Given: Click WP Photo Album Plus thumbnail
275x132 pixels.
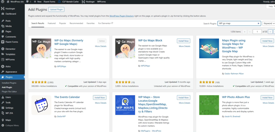Looking at the screenshot, I should pos(209,105).
